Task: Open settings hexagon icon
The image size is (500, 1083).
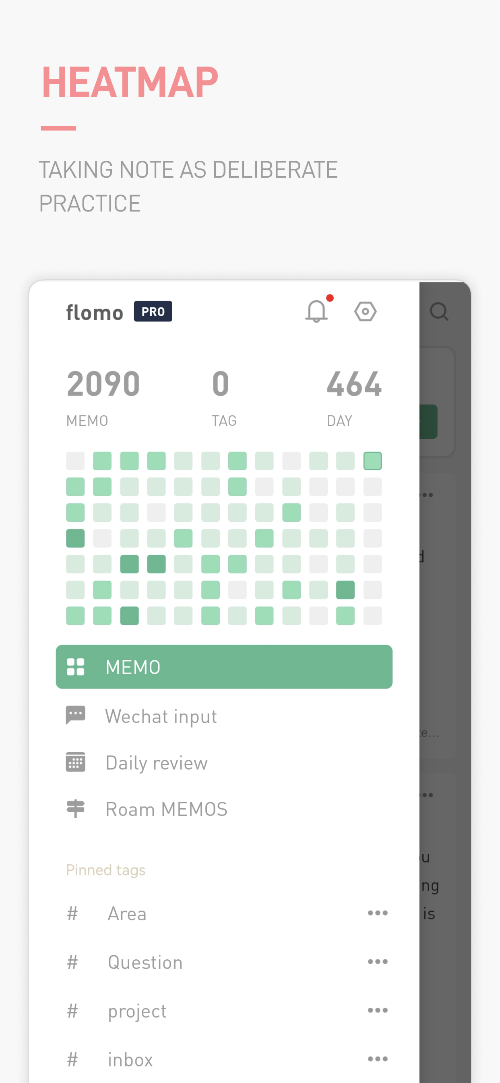Action: click(x=365, y=311)
